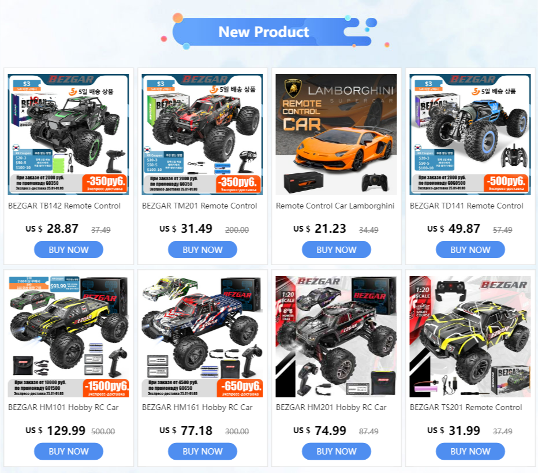Open the BEZGAR TS201 product image

470,337
